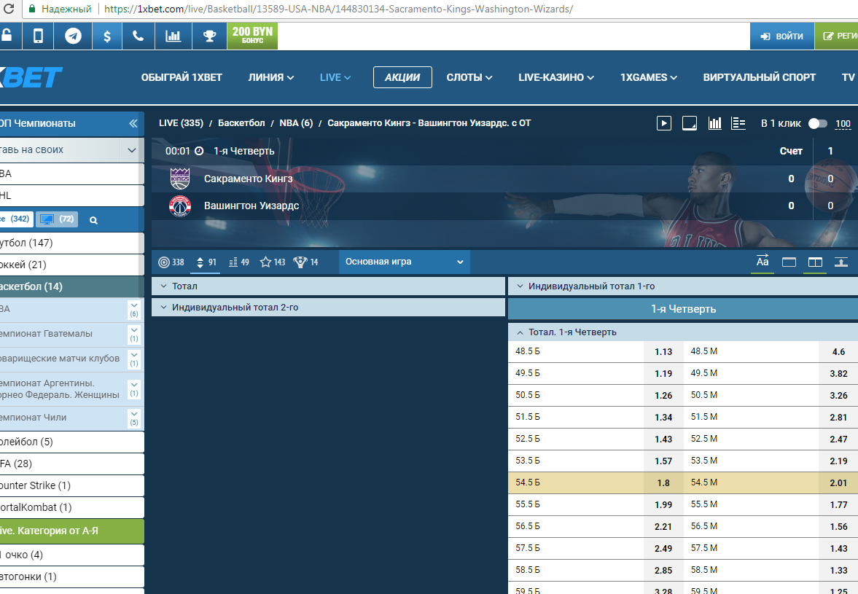Viewport: 858px width, 594px height.
Task: Collapse the sidebar with double-arrow icon
Action: pos(133,124)
